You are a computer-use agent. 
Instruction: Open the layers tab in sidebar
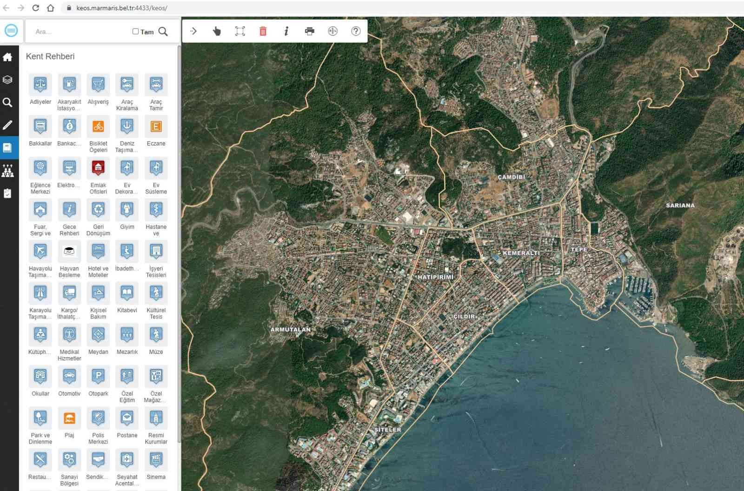7,80
